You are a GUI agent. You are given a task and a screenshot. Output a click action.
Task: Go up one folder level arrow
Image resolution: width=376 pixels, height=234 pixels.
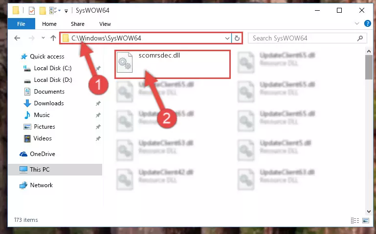click(53, 38)
